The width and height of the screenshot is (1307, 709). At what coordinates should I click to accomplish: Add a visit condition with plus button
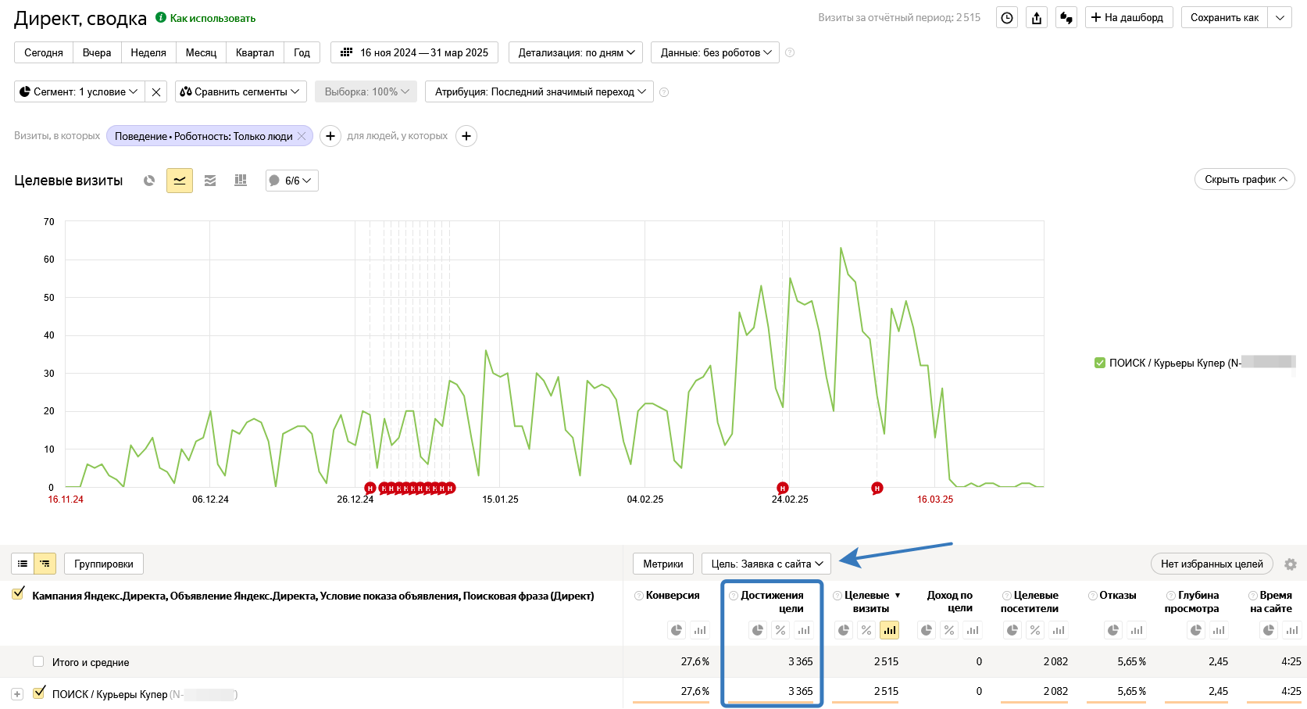(330, 136)
